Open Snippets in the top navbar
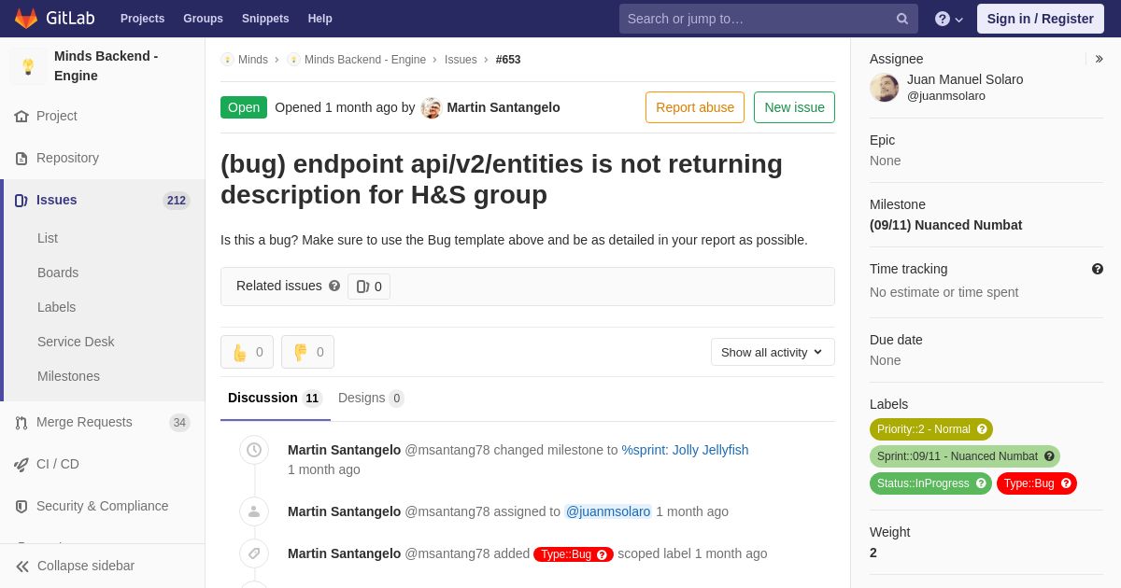Viewport: 1121px width, 588px height. [265, 19]
